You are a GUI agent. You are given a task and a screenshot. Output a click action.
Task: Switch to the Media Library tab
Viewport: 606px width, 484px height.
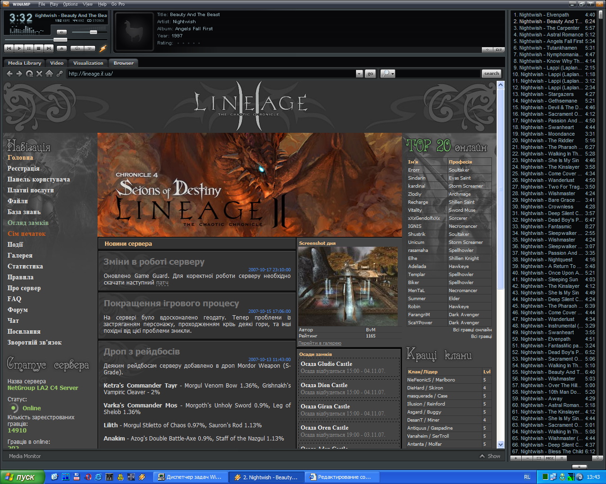pos(25,63)
